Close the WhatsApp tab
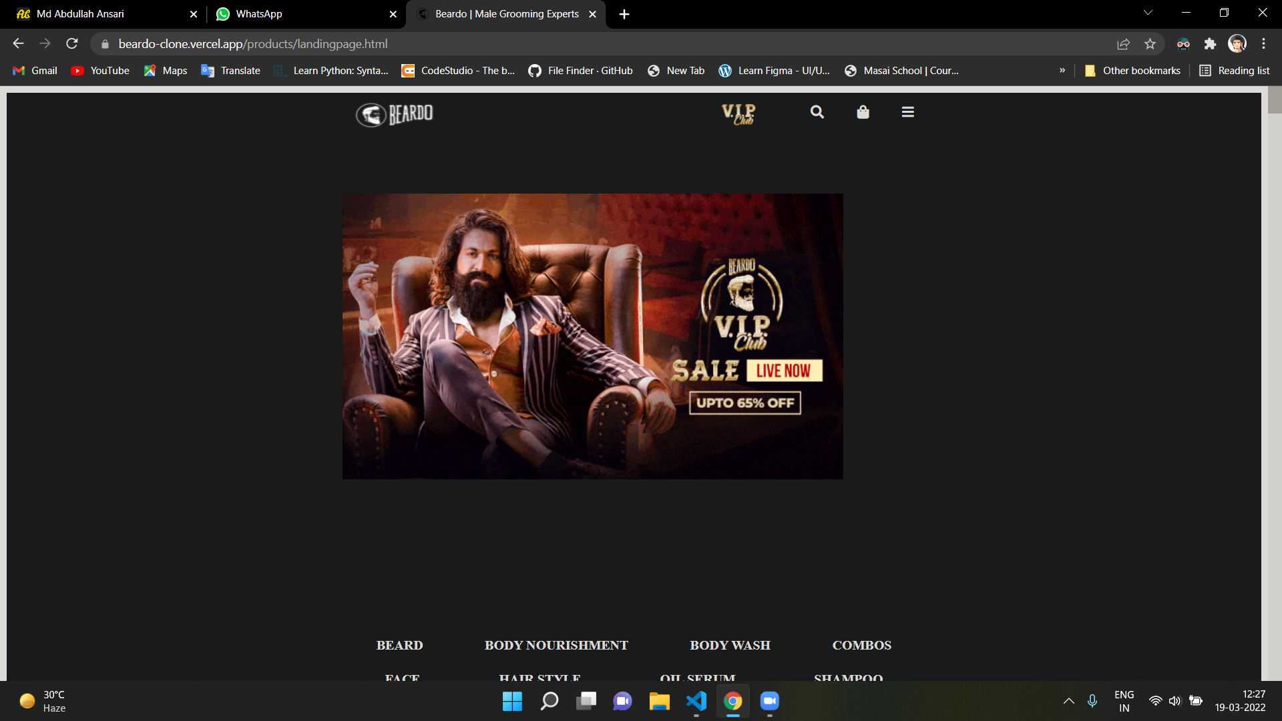 (x=393, y=14)
